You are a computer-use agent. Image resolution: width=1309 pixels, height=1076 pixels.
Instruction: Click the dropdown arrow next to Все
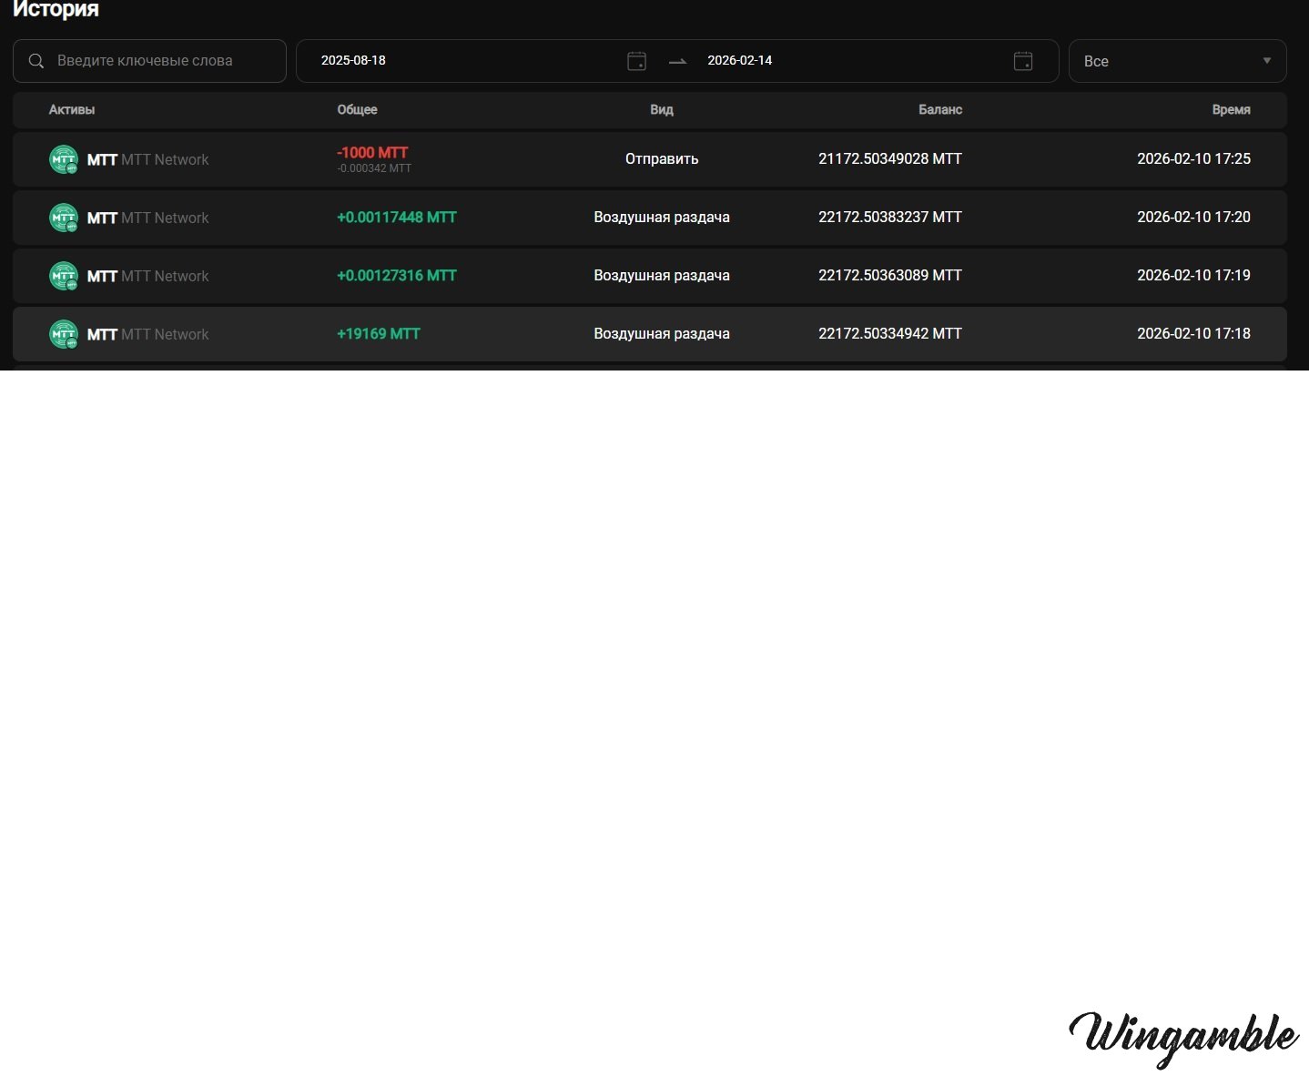click(1266, 61)
